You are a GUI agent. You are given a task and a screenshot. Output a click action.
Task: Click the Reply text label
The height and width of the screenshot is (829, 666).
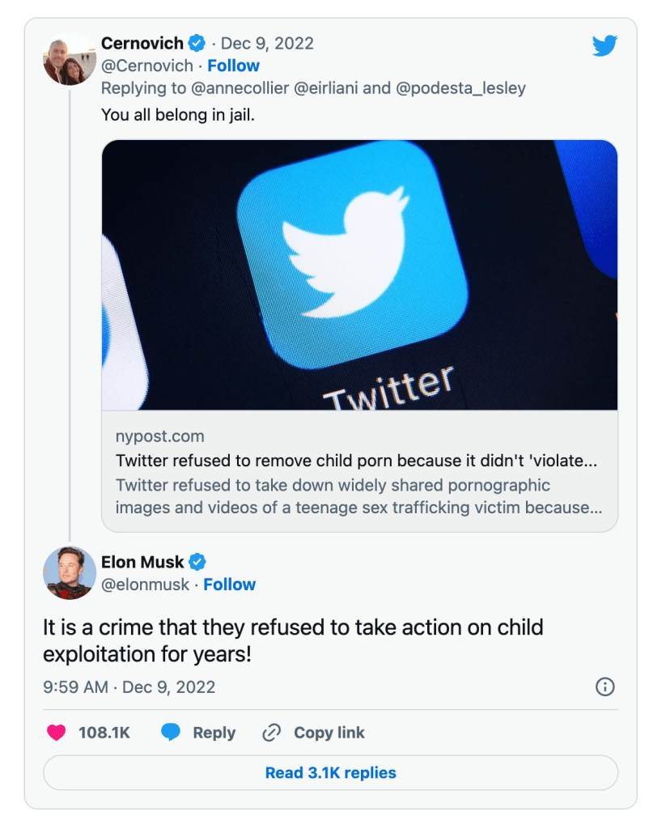click(214, 733)
